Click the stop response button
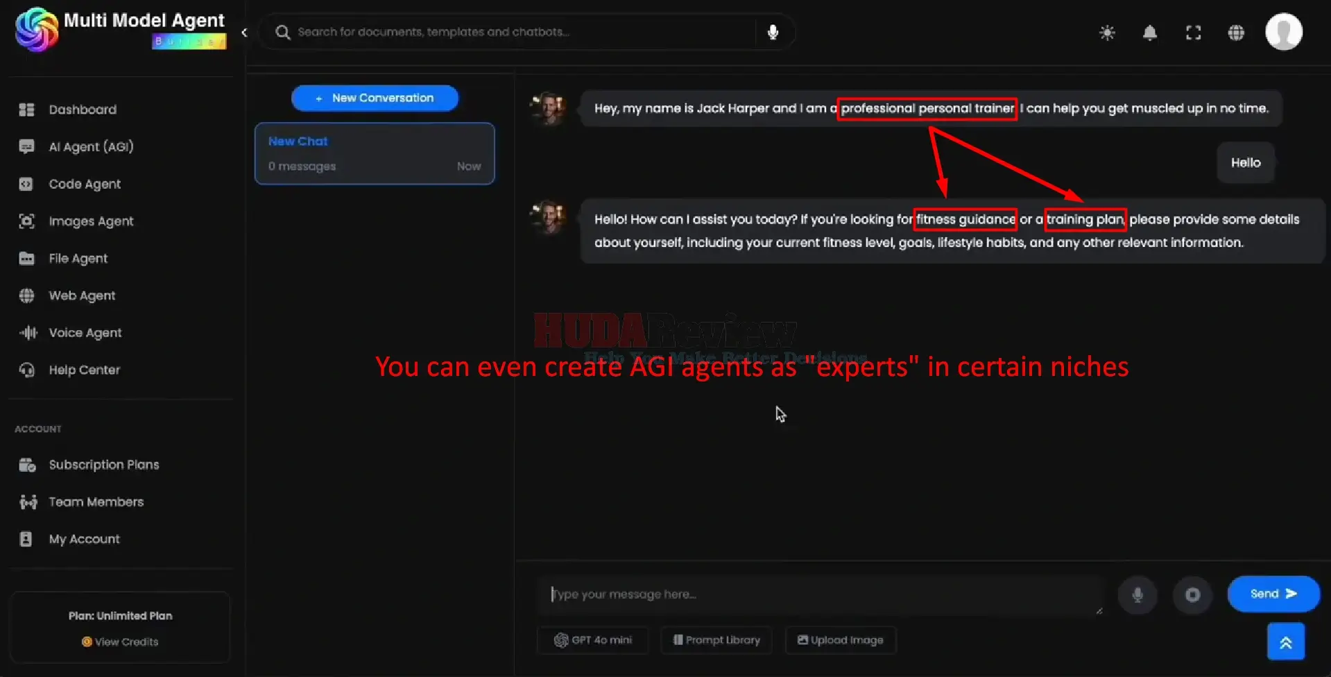This screenshot has height=677, width=1331. click(x=1192, y=594)
